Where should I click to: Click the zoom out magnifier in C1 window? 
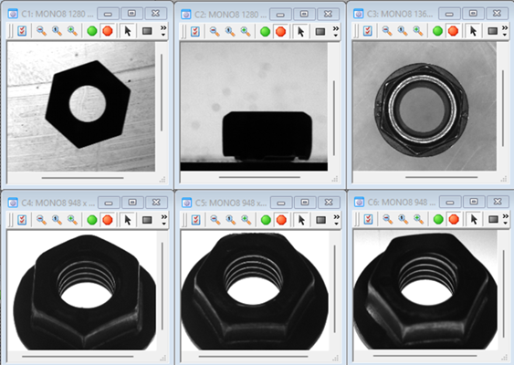click(41, 31)
